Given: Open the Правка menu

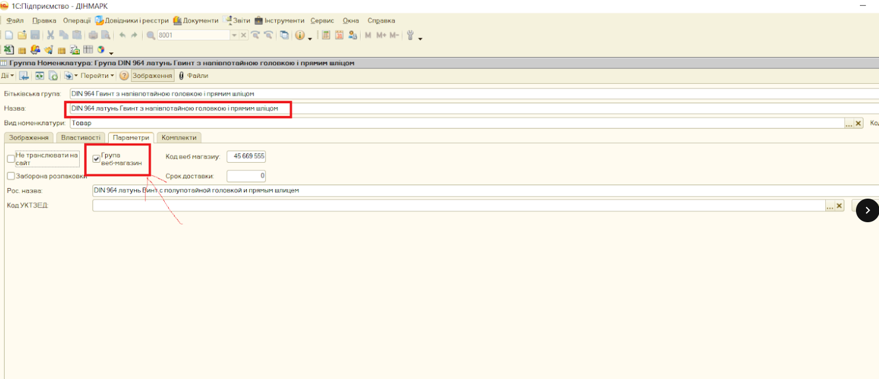Looking at the screenshot, I should 44,20.
